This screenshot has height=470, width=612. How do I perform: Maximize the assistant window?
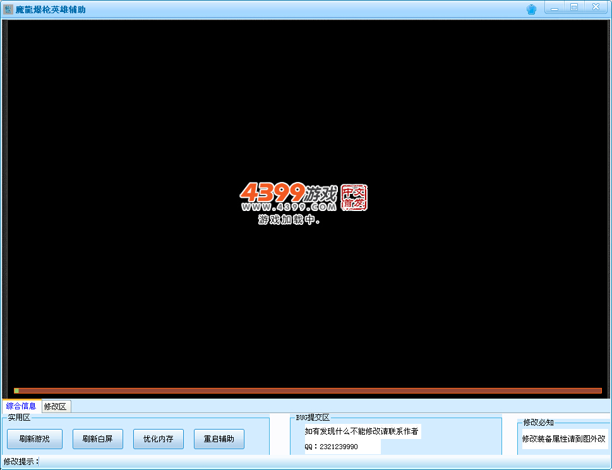(x=573, y=8)
